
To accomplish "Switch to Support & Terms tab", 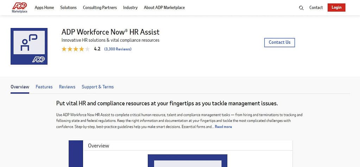I will tap(97, 87).
